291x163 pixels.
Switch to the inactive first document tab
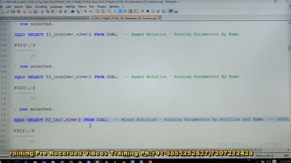pyautogui.click(x=45, y=18)
